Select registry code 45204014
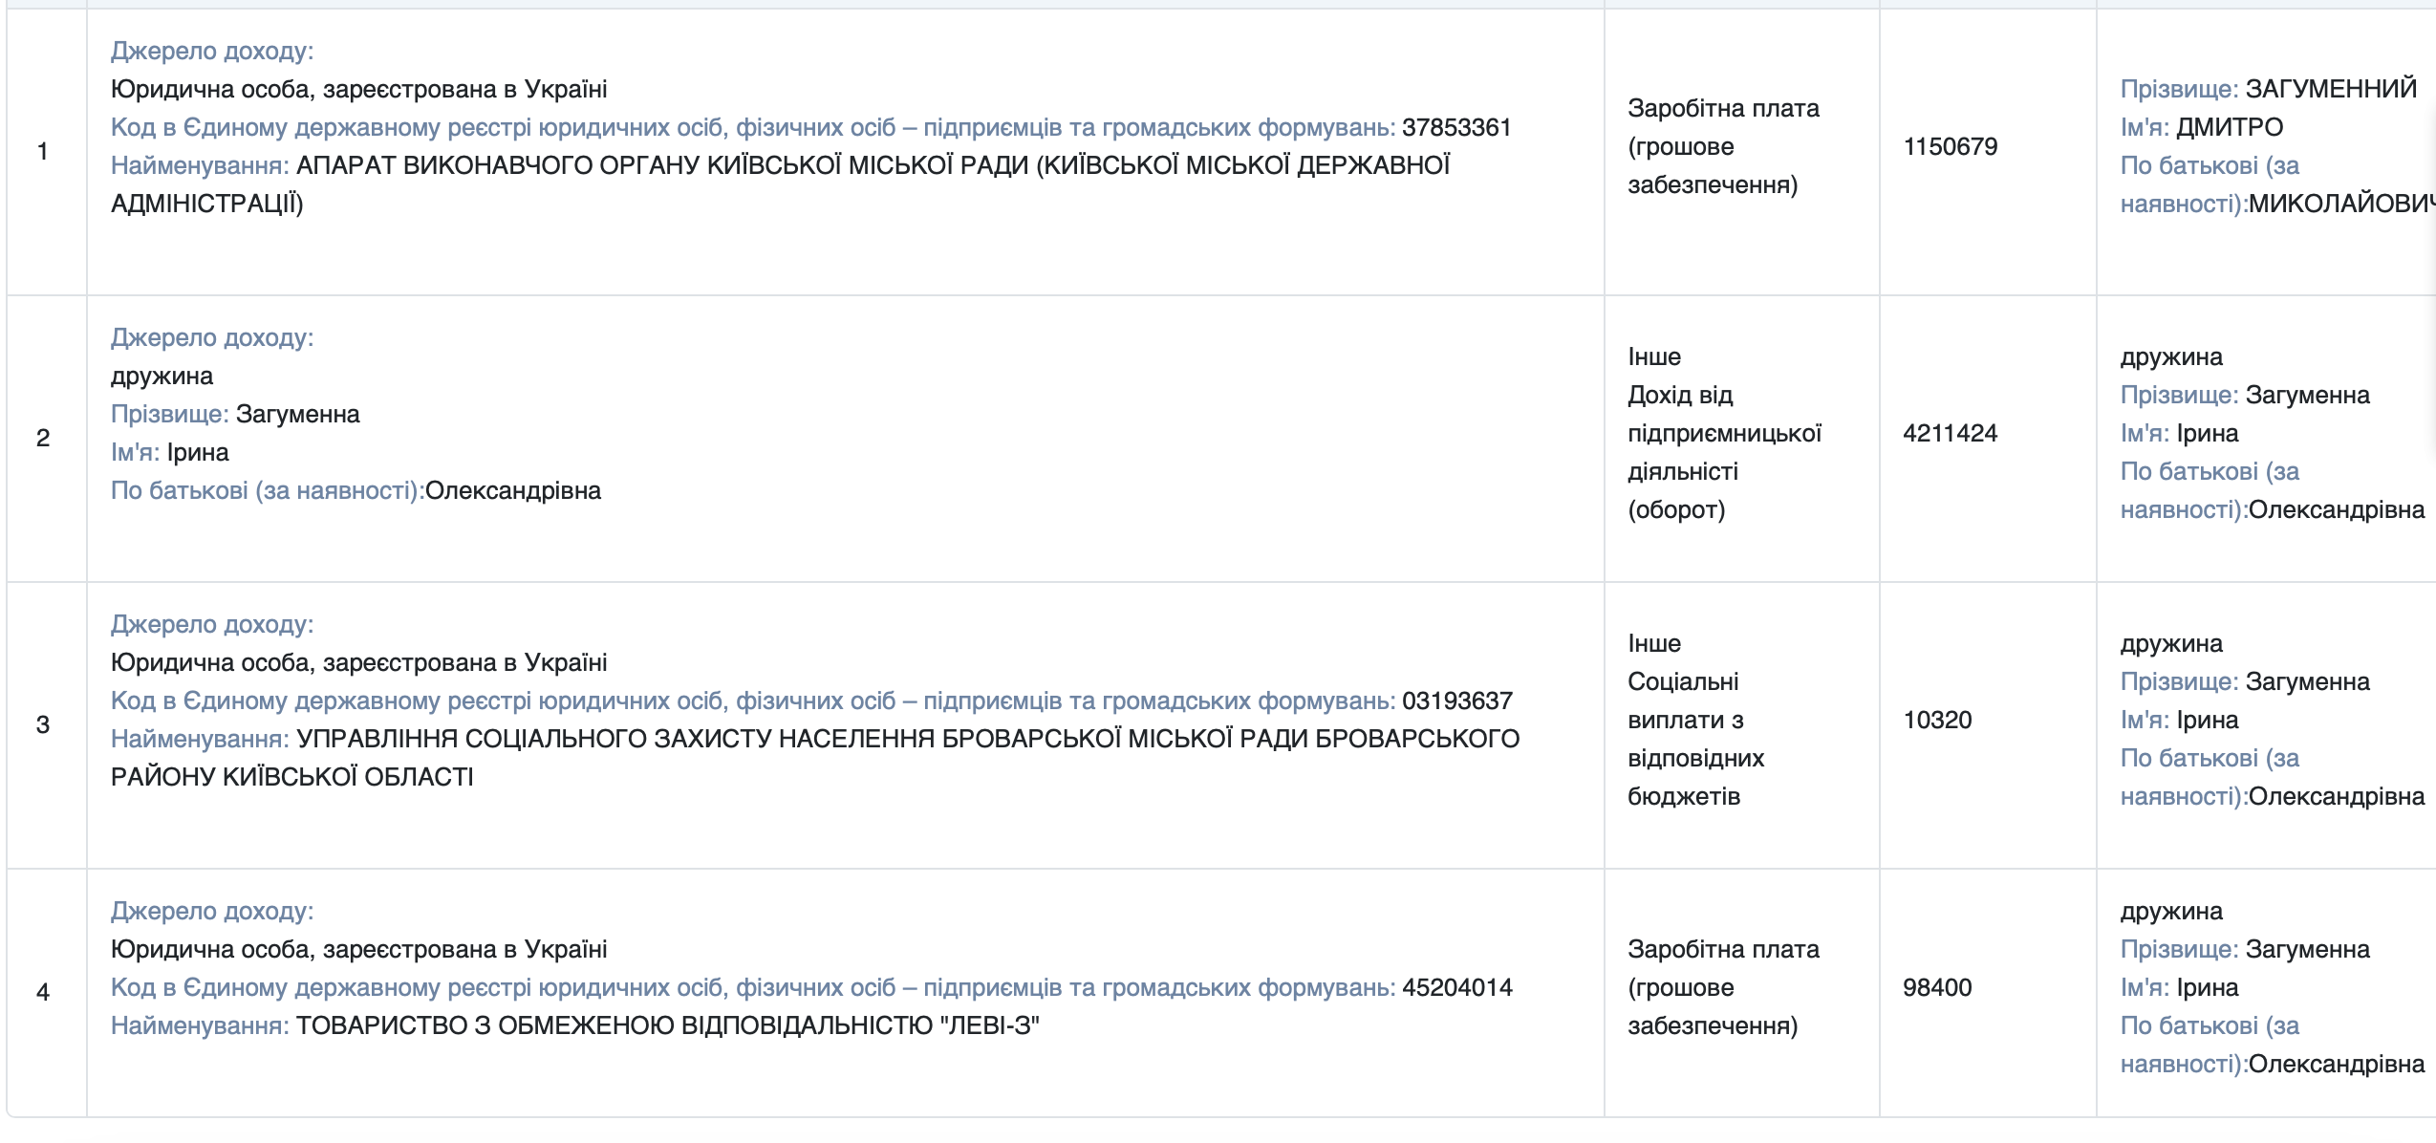This screenshot has height=1143, width=2436. [x=1456, y=987]
